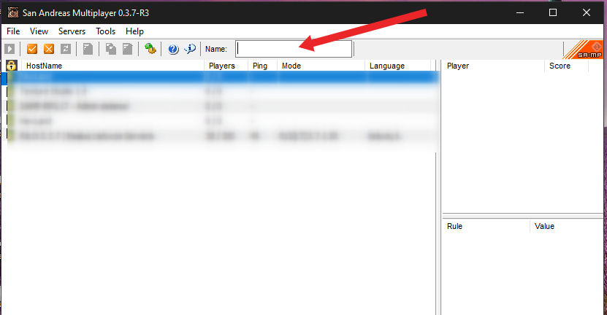
Task: Click the SA:MP logo in toolbar
Action: [x=583, y=50]
